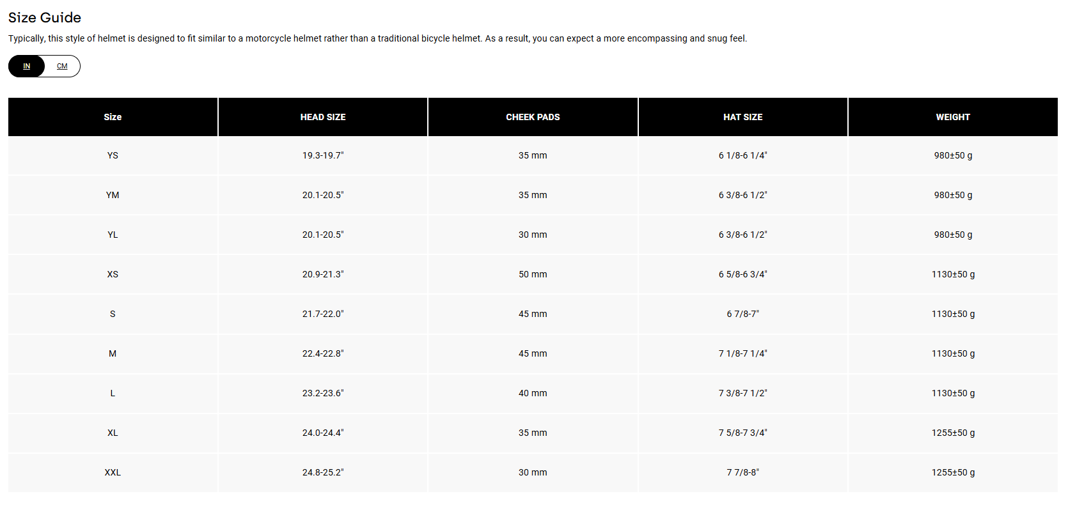1068x510 pixels.
Task: Click the HAT SIZE column header
Action: pyautogui.click(x=742, y=117)
